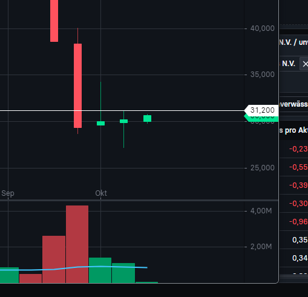Select the 'pro Akt' column header

(x=296, y=130)
